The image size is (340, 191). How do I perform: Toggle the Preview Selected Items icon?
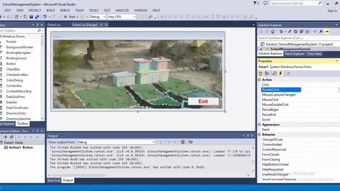click(x=327, y=32)
